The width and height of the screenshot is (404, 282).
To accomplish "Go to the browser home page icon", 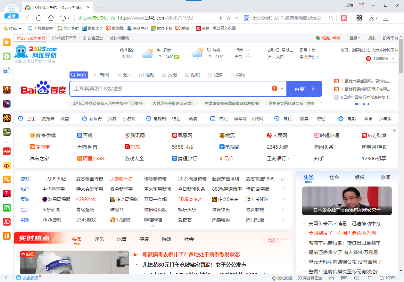I will click(x=51, y=18).
